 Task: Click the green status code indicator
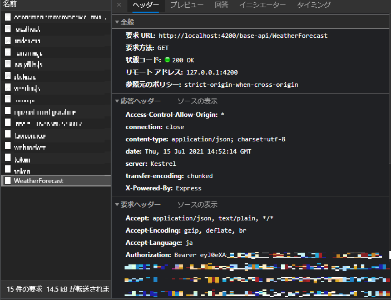[x=167, y=60]
